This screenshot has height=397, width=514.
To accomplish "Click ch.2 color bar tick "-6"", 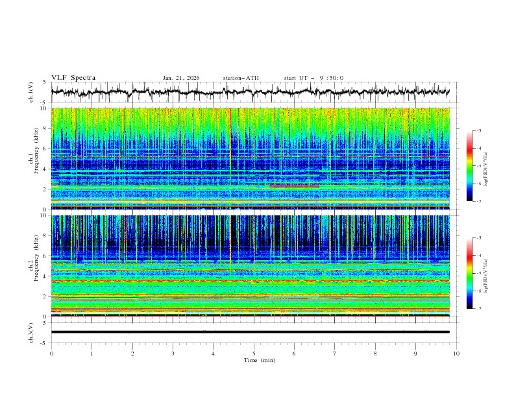I will 478,291.
